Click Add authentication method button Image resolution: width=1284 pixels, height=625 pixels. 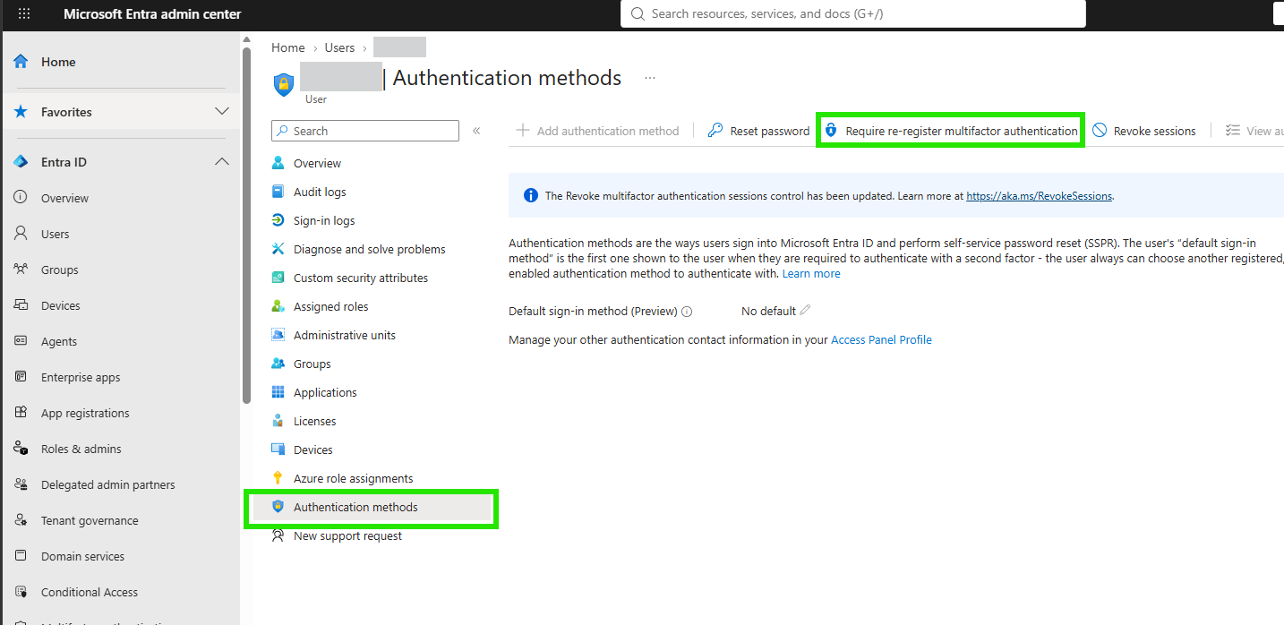(598, 131)
